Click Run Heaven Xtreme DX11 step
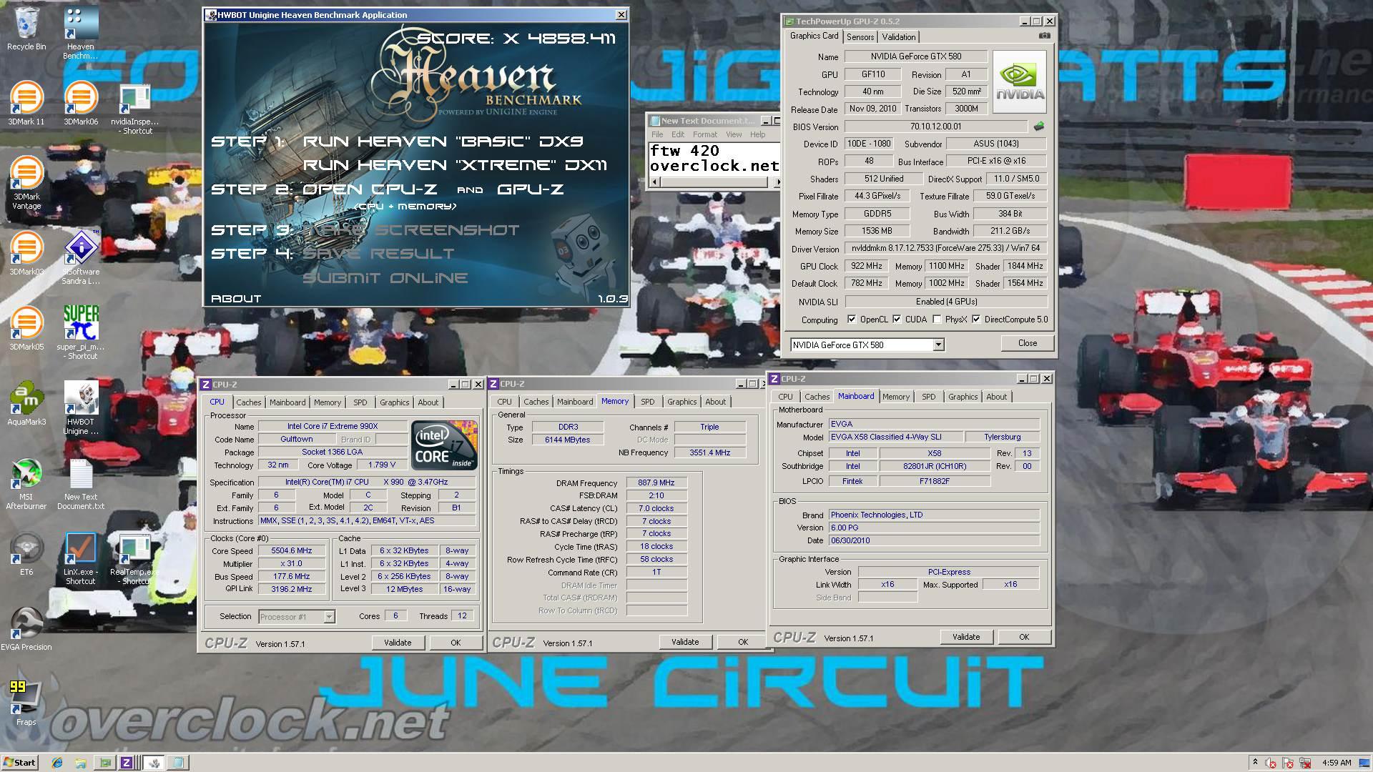The width and height of the screenshot is (1373, 772). [456, 165]
